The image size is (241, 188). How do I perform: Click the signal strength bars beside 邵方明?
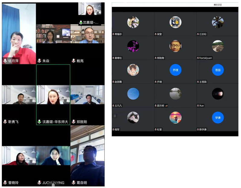click(166, 106)
